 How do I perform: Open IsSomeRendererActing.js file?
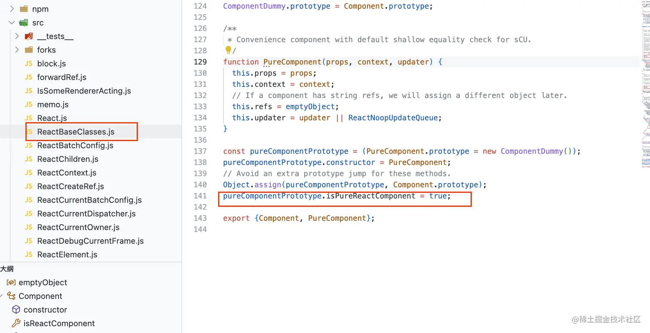(x=84, y=91)
